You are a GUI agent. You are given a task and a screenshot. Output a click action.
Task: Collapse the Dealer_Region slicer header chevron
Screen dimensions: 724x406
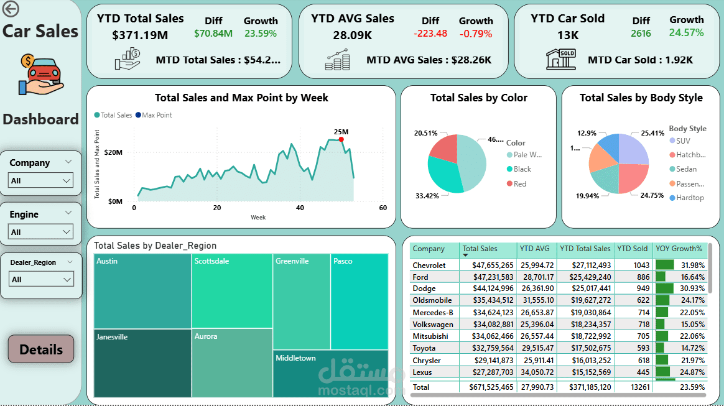70,262
